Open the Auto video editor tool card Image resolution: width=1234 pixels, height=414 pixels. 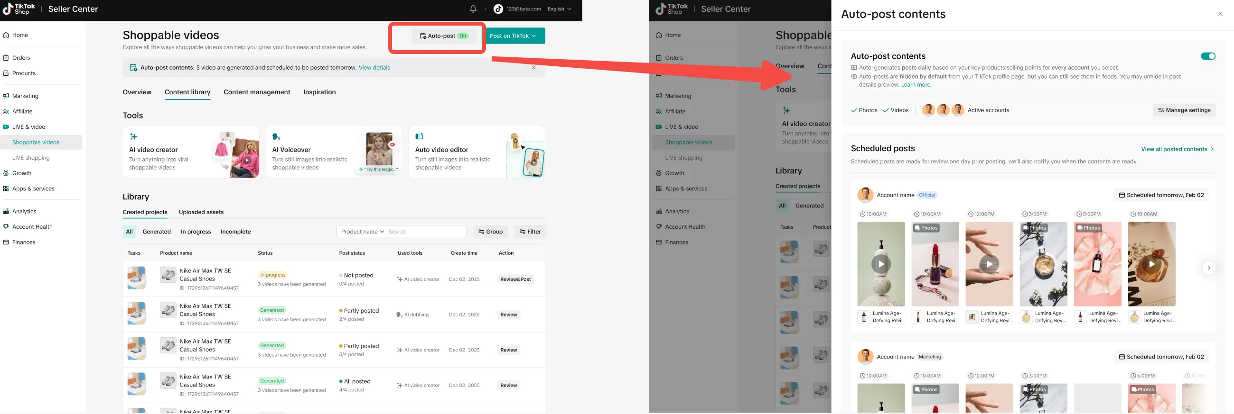click(477, 152)
